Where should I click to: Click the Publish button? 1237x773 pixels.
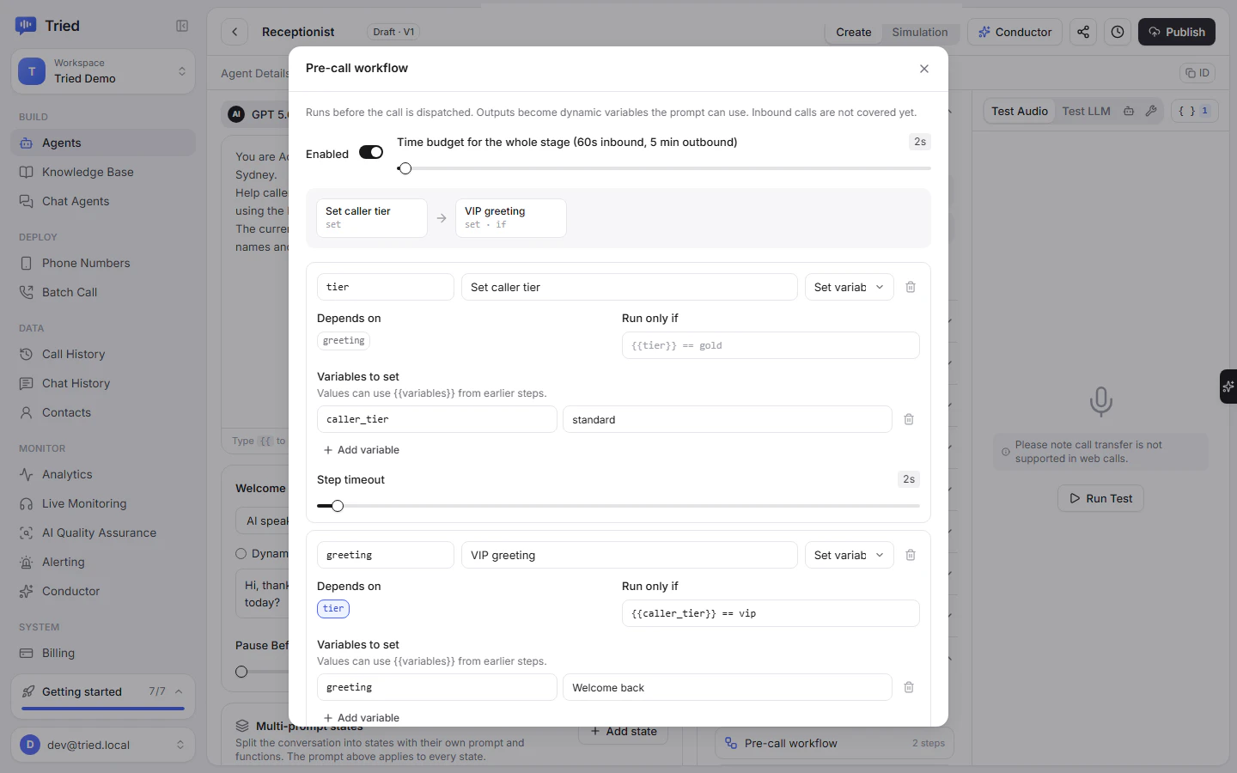click(x=1177, y=32)
